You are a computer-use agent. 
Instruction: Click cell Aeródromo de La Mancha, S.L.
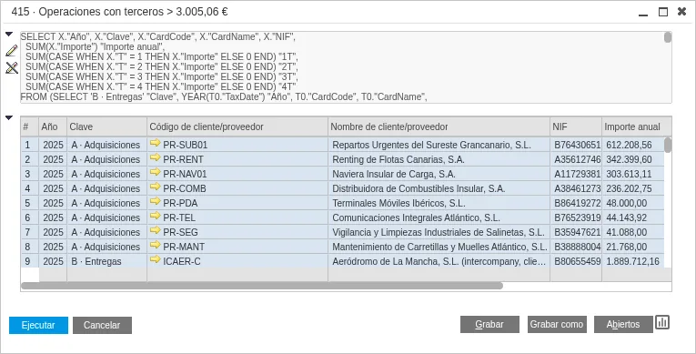[x=439, y=261]
